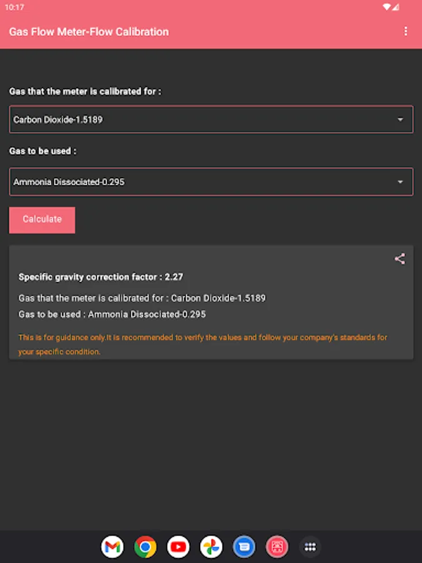Launch Google Photos from the dock

point(211,547)
